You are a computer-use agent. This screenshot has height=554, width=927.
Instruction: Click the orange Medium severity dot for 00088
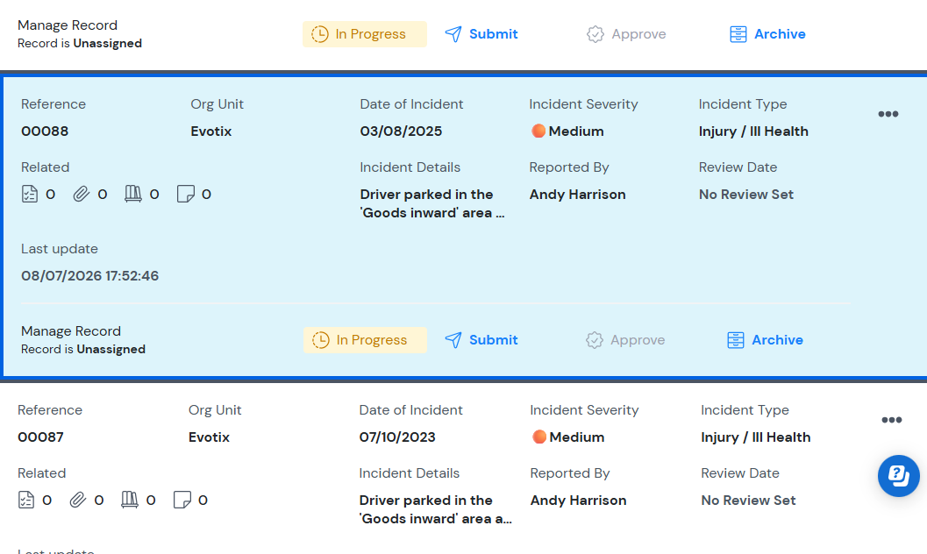[x=538, y=131]
